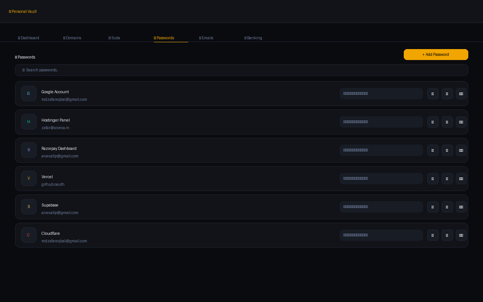Click the middle action icon in Vercel row
483x302 pixels.
447,179
